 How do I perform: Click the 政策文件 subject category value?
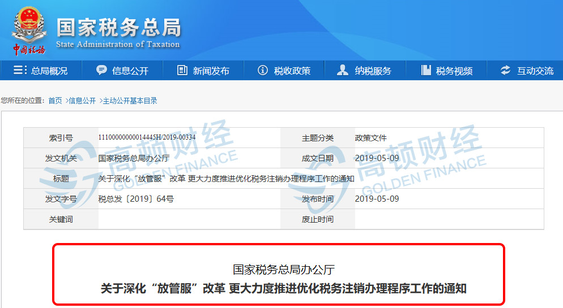click(x=370, y=138)
